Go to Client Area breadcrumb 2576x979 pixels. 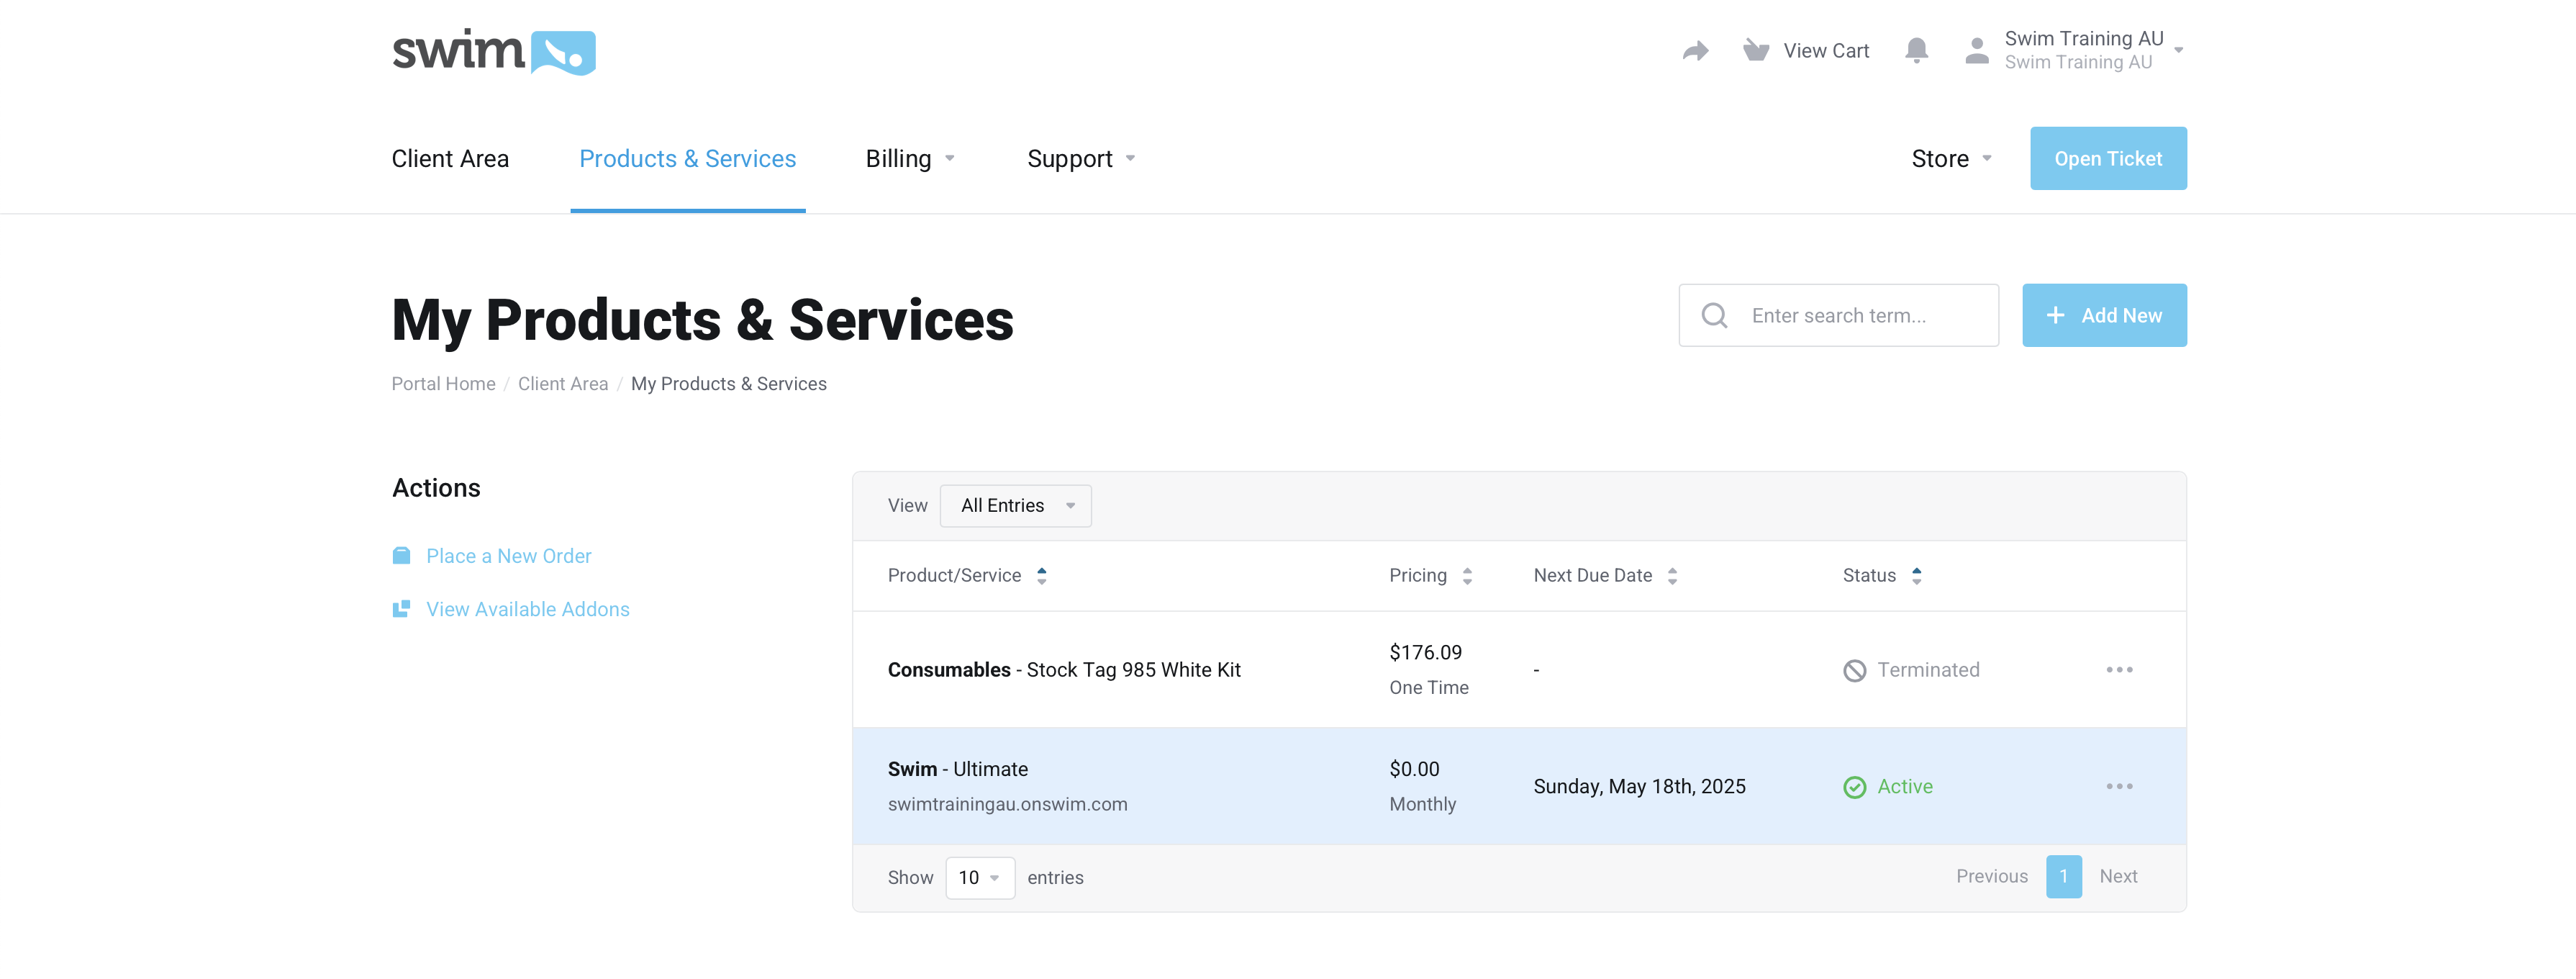click(563, 384)
